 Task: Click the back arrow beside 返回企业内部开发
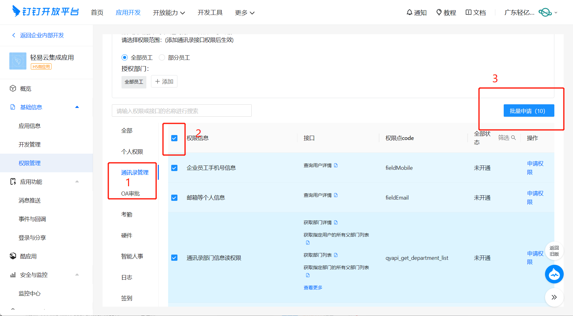[x=13, y=35]
